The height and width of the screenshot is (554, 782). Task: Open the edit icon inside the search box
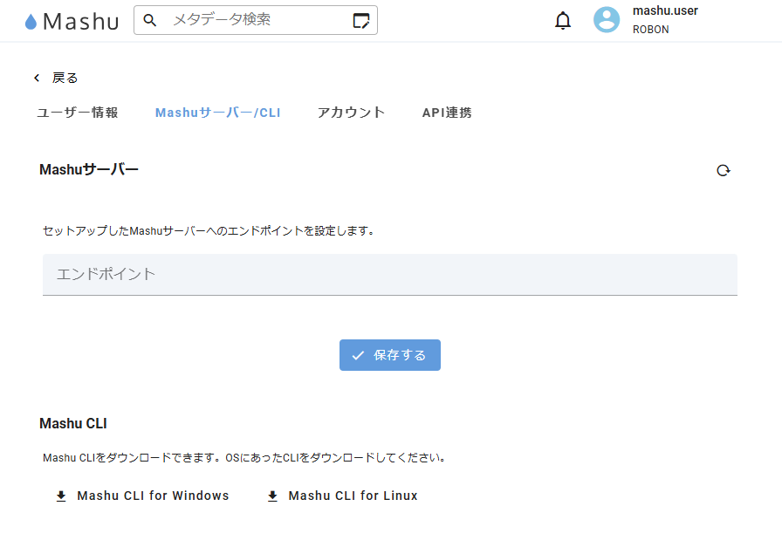[x=361, y=21]
